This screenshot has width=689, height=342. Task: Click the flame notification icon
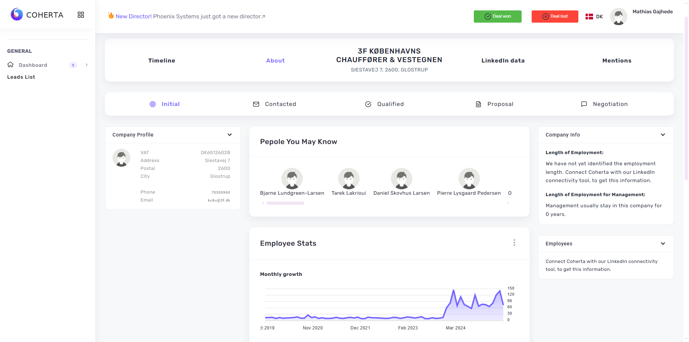pyautogui.click(x=111, y=15)
